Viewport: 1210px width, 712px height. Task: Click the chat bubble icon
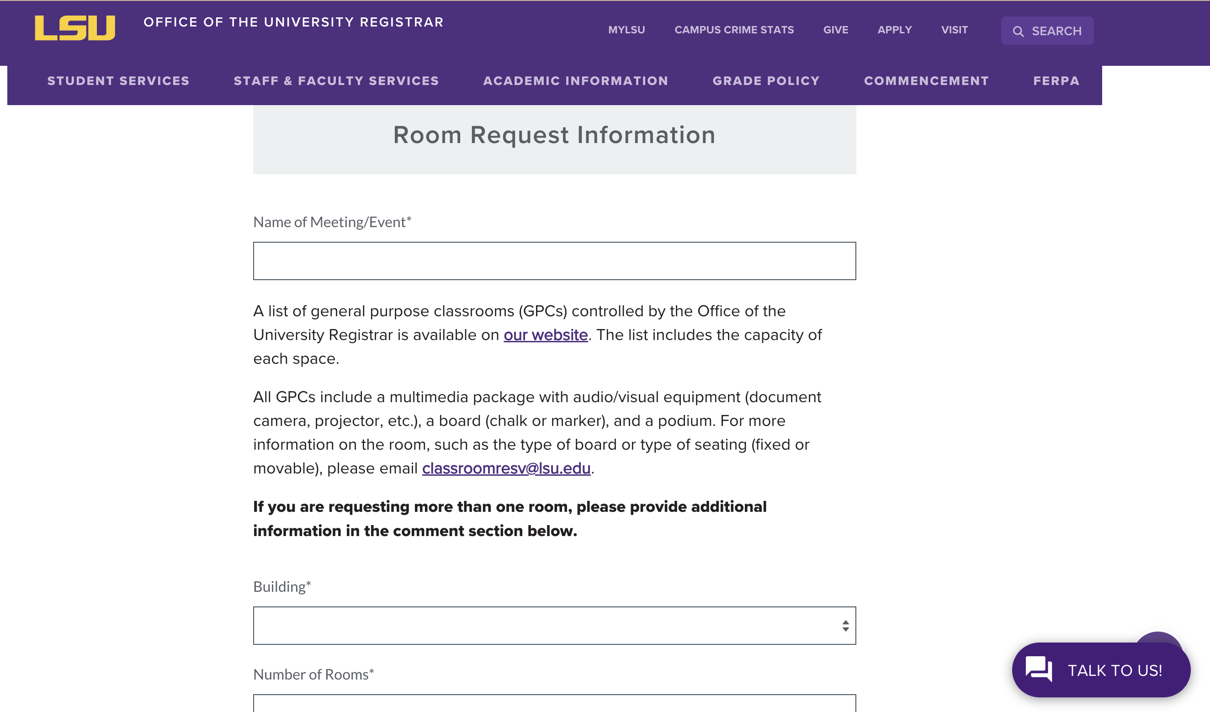coord(1038,669)
